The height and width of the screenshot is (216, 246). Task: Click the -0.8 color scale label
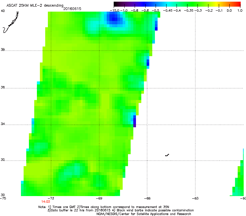click(134, 11)
